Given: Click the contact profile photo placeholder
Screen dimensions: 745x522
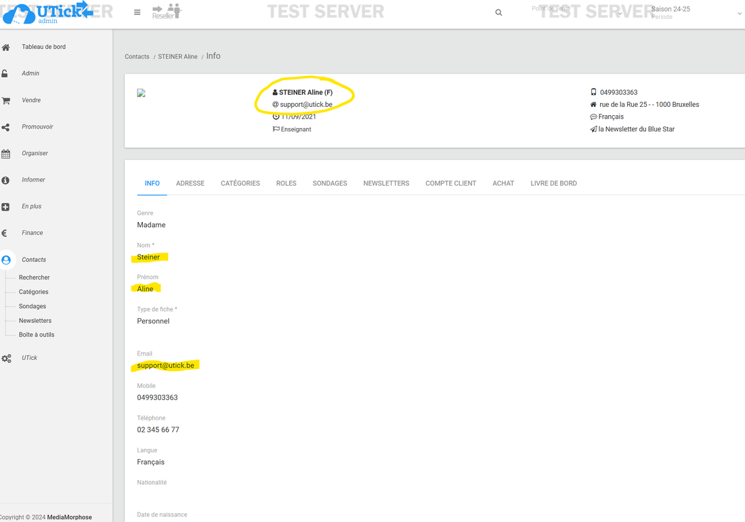Looking at the screenshot, I should click(x=141, y=93).
